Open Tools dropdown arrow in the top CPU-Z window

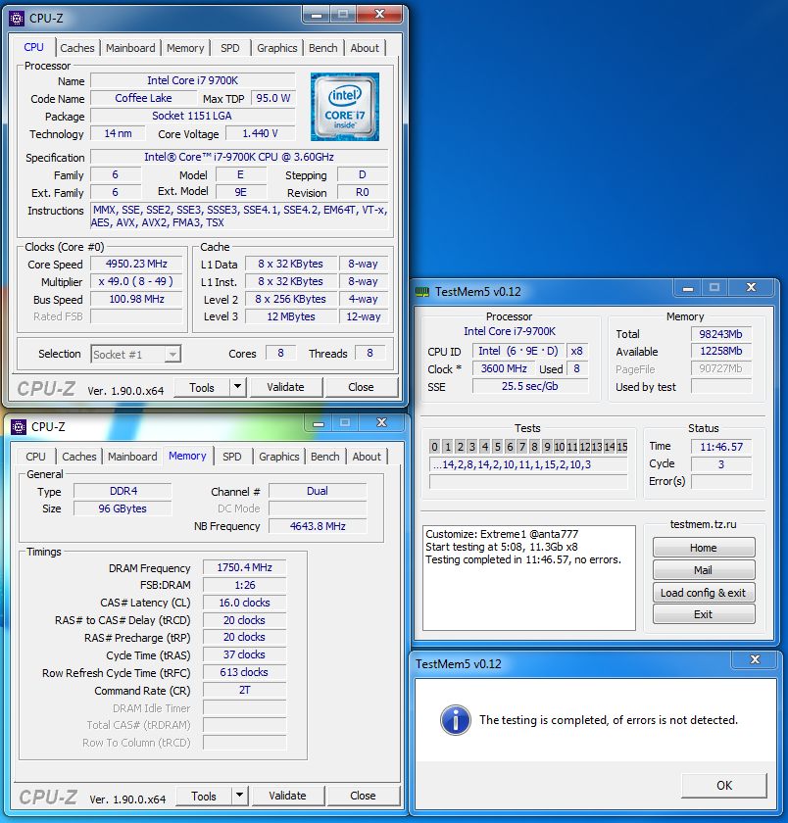coord(238,387)
